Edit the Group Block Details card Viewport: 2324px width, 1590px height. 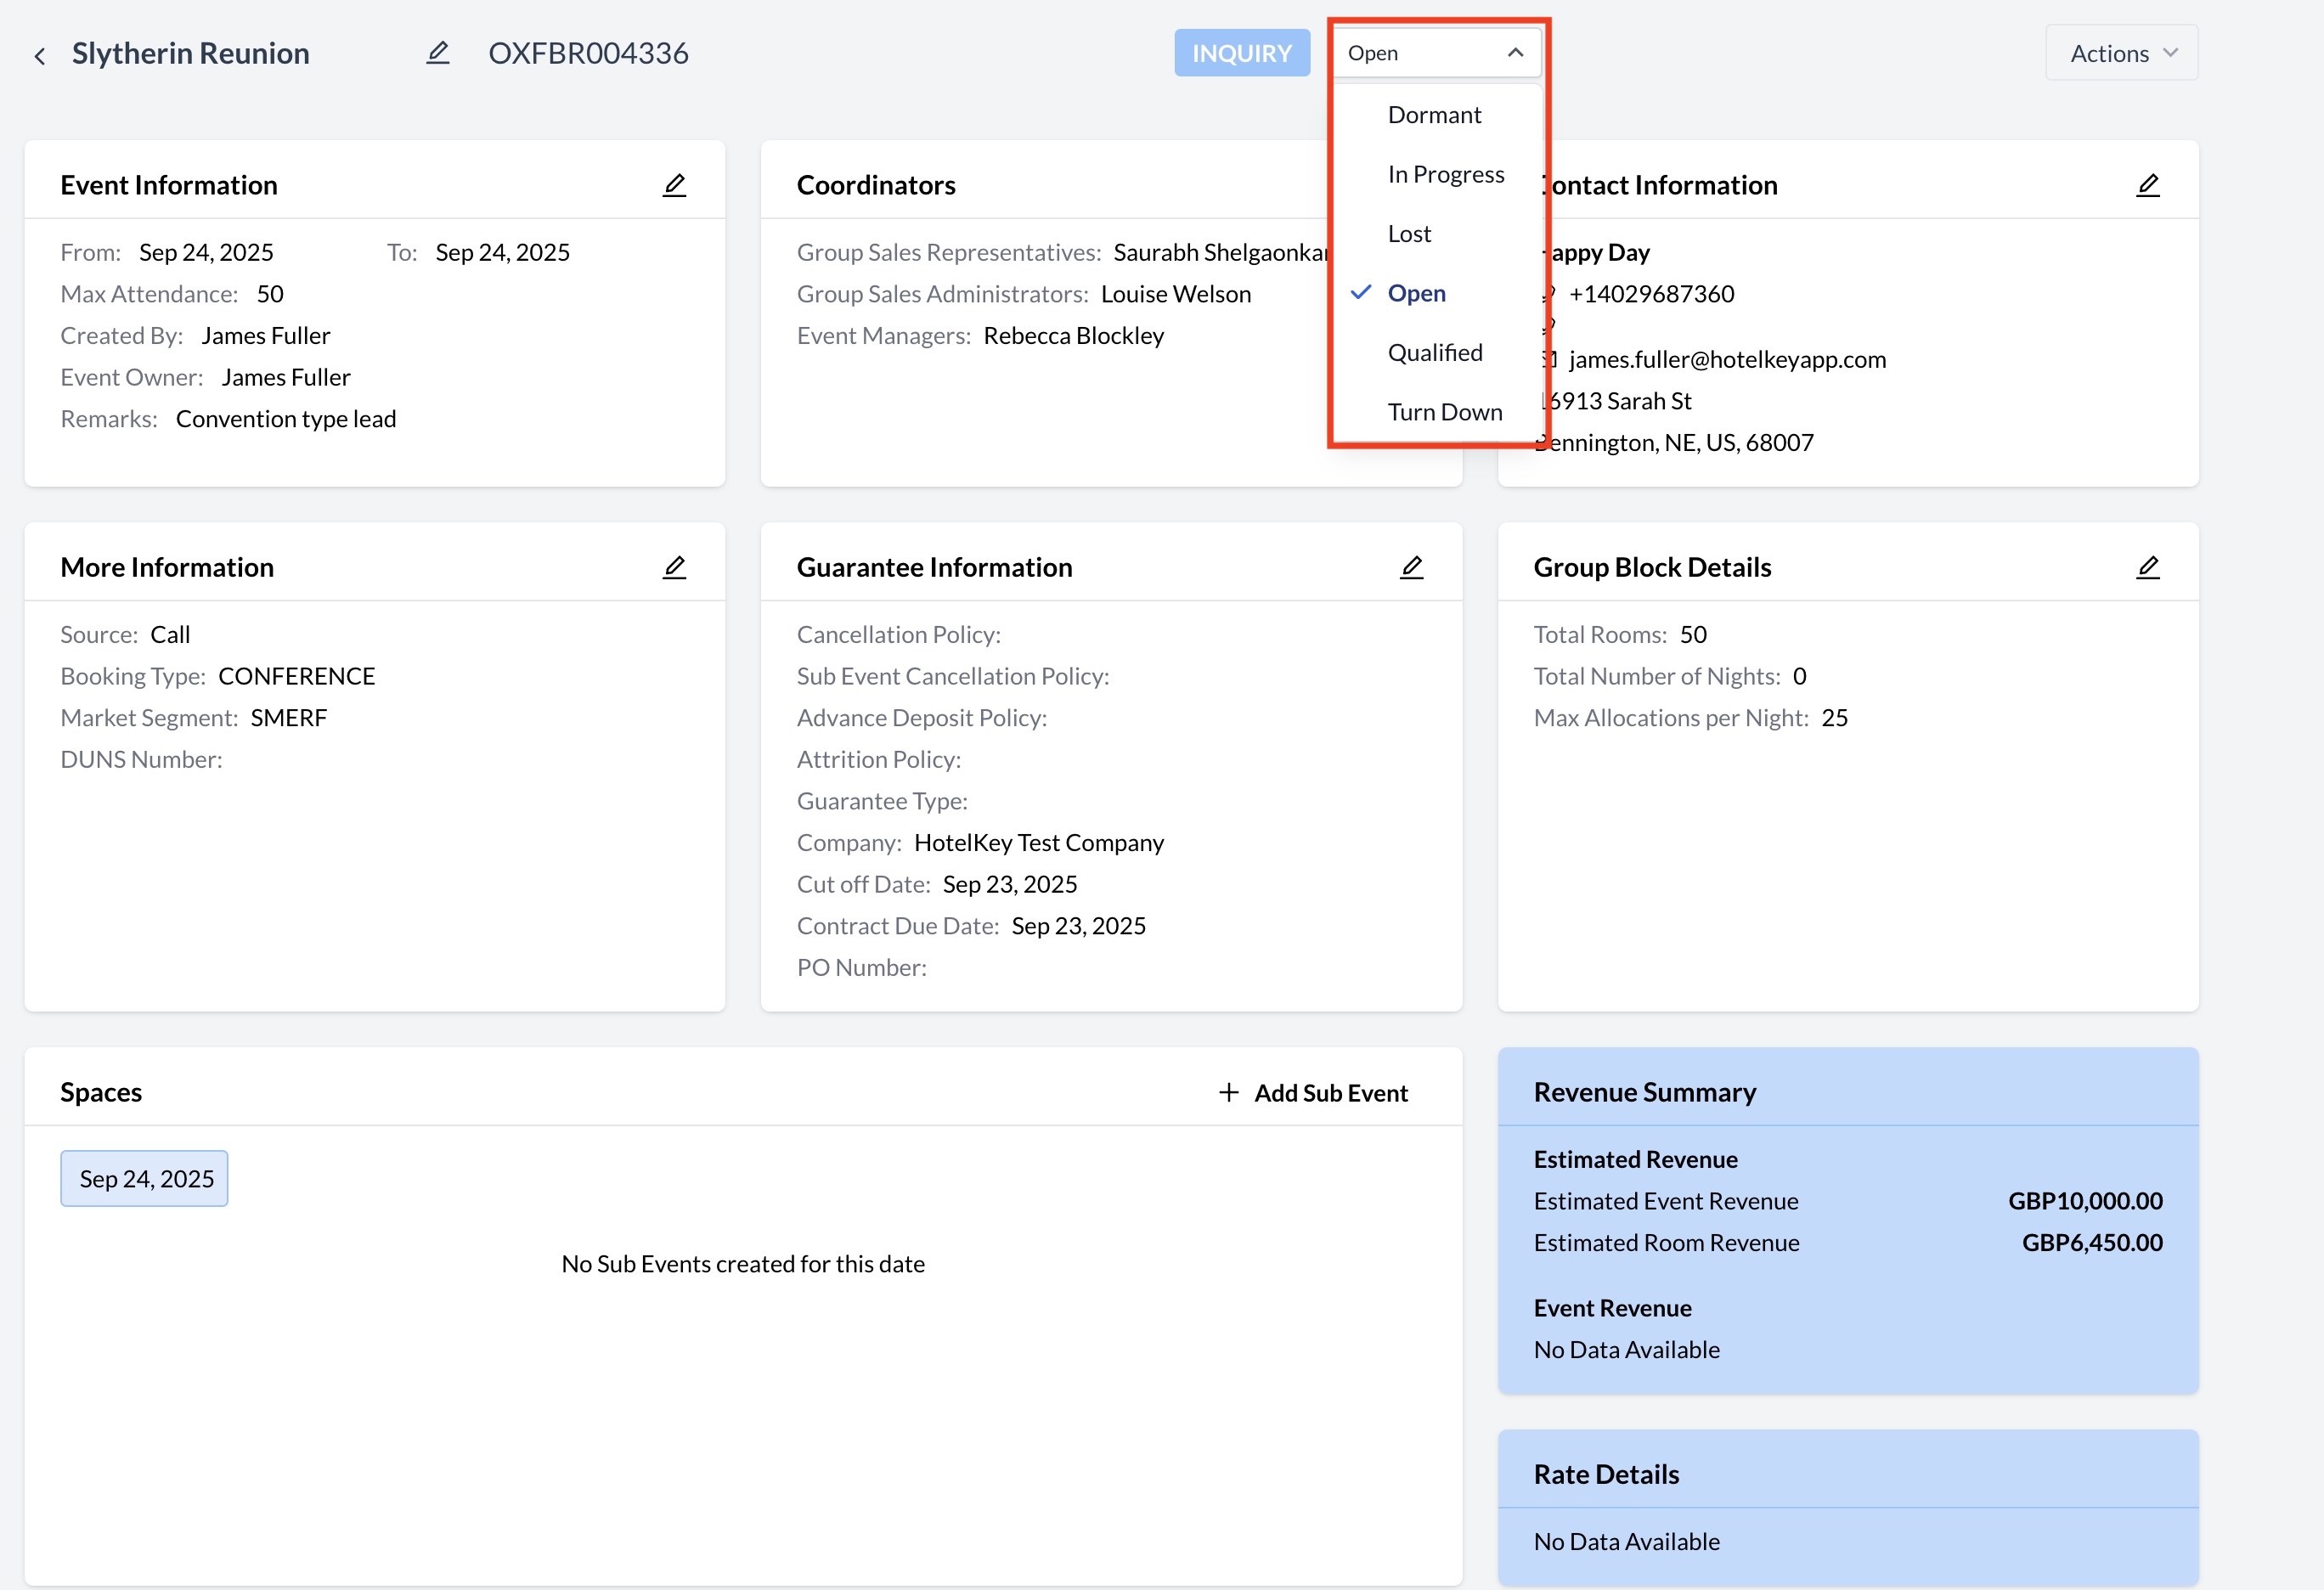point(2148,567)
